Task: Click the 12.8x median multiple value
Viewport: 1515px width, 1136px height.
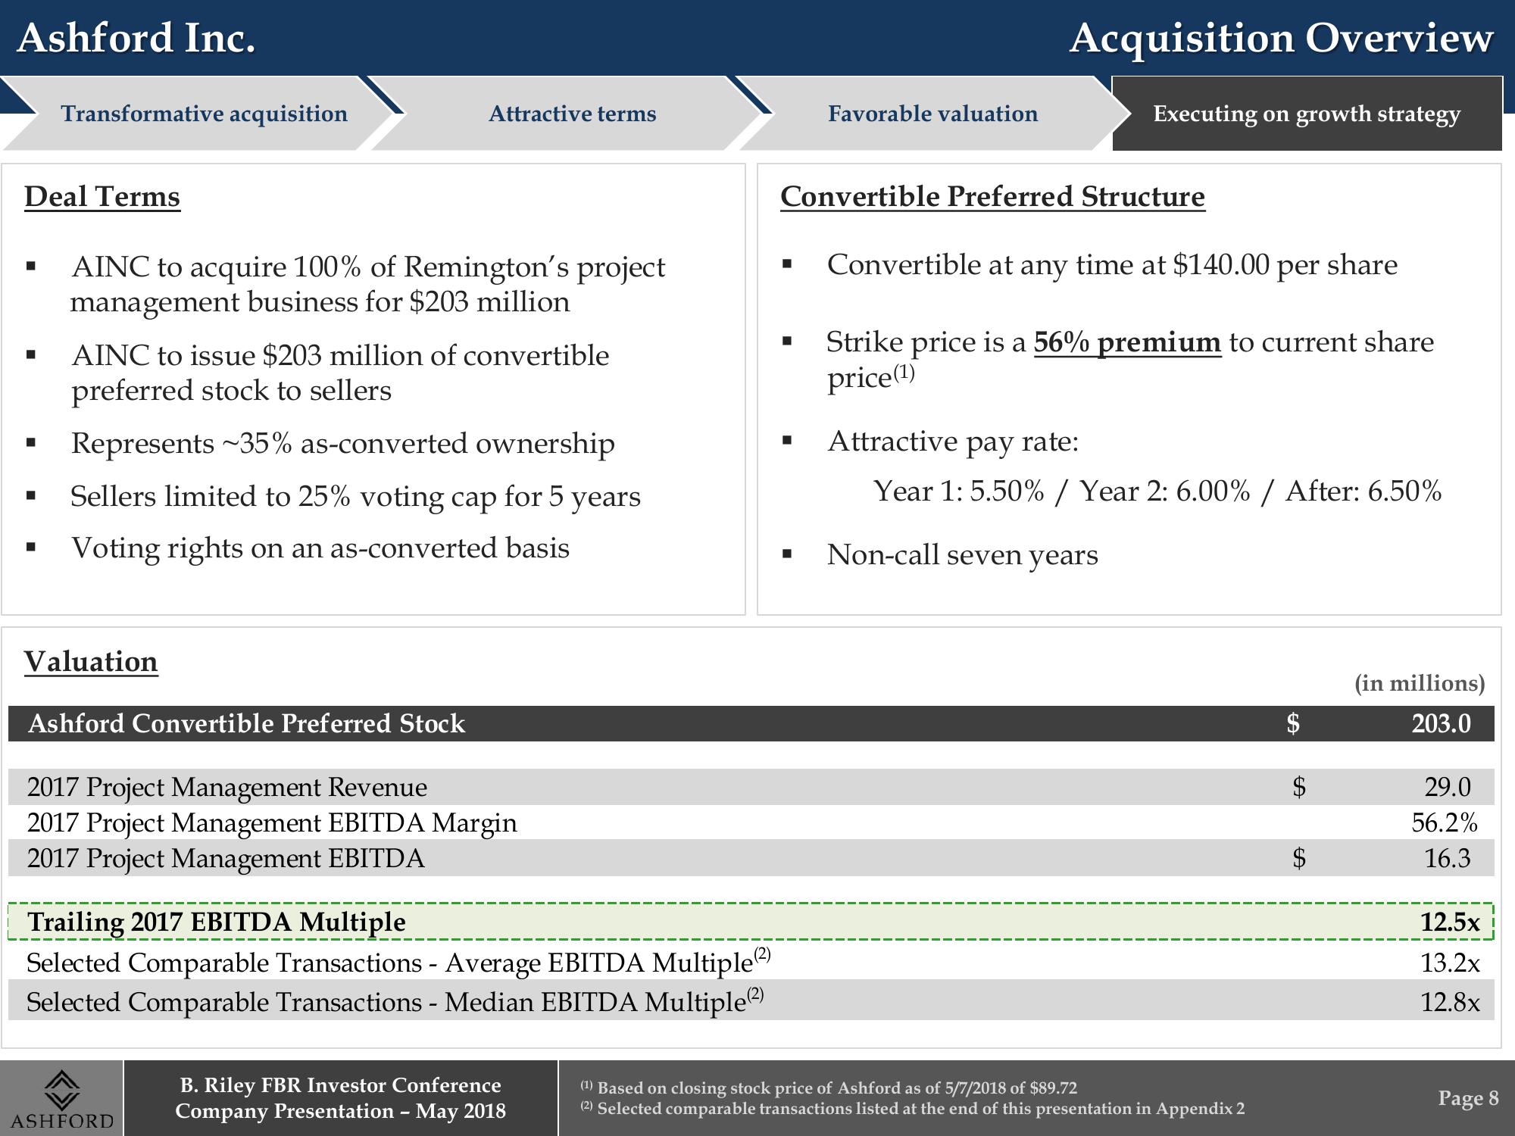Action: click(1450, 1003)
